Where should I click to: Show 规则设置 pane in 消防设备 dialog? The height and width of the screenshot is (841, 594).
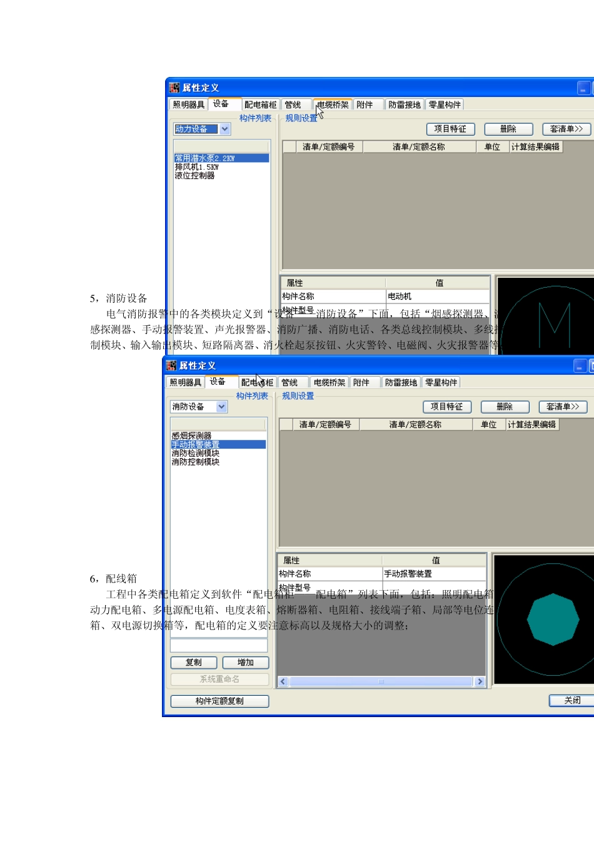pyautogui.click(x=298, y=396)
